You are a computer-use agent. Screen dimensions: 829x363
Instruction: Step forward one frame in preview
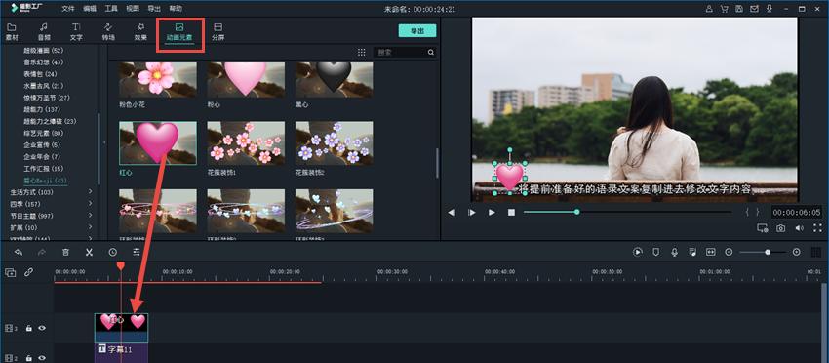click(472, 212)
